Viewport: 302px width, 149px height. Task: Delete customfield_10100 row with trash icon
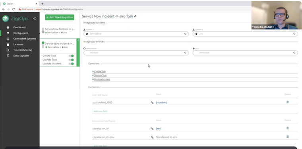pos(287,102)
